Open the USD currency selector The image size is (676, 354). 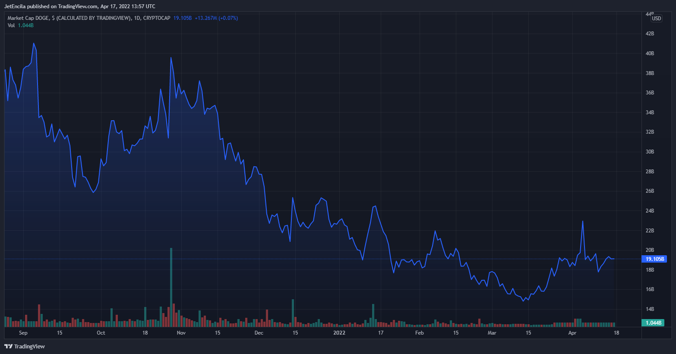pyautogui.click(x=656, y=18)
